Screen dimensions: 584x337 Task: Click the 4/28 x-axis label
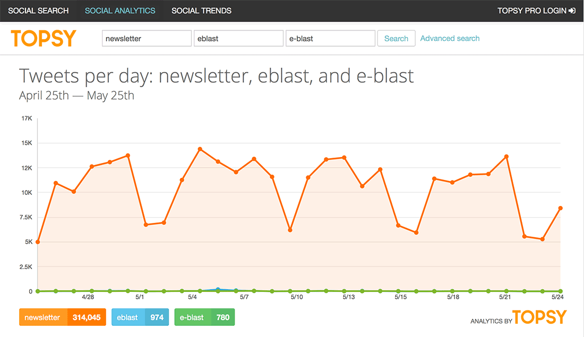(88, 297)
